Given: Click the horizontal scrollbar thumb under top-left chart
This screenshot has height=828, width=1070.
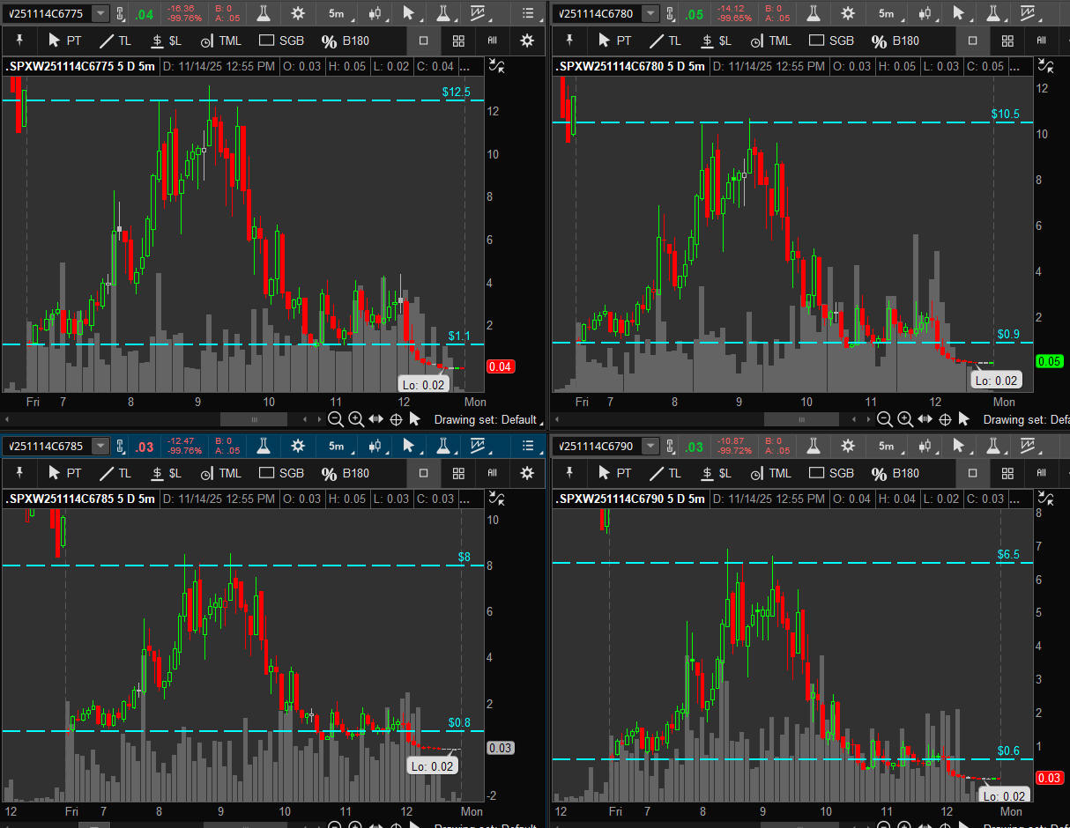Looking at the screenshot, I should [253, 419].
